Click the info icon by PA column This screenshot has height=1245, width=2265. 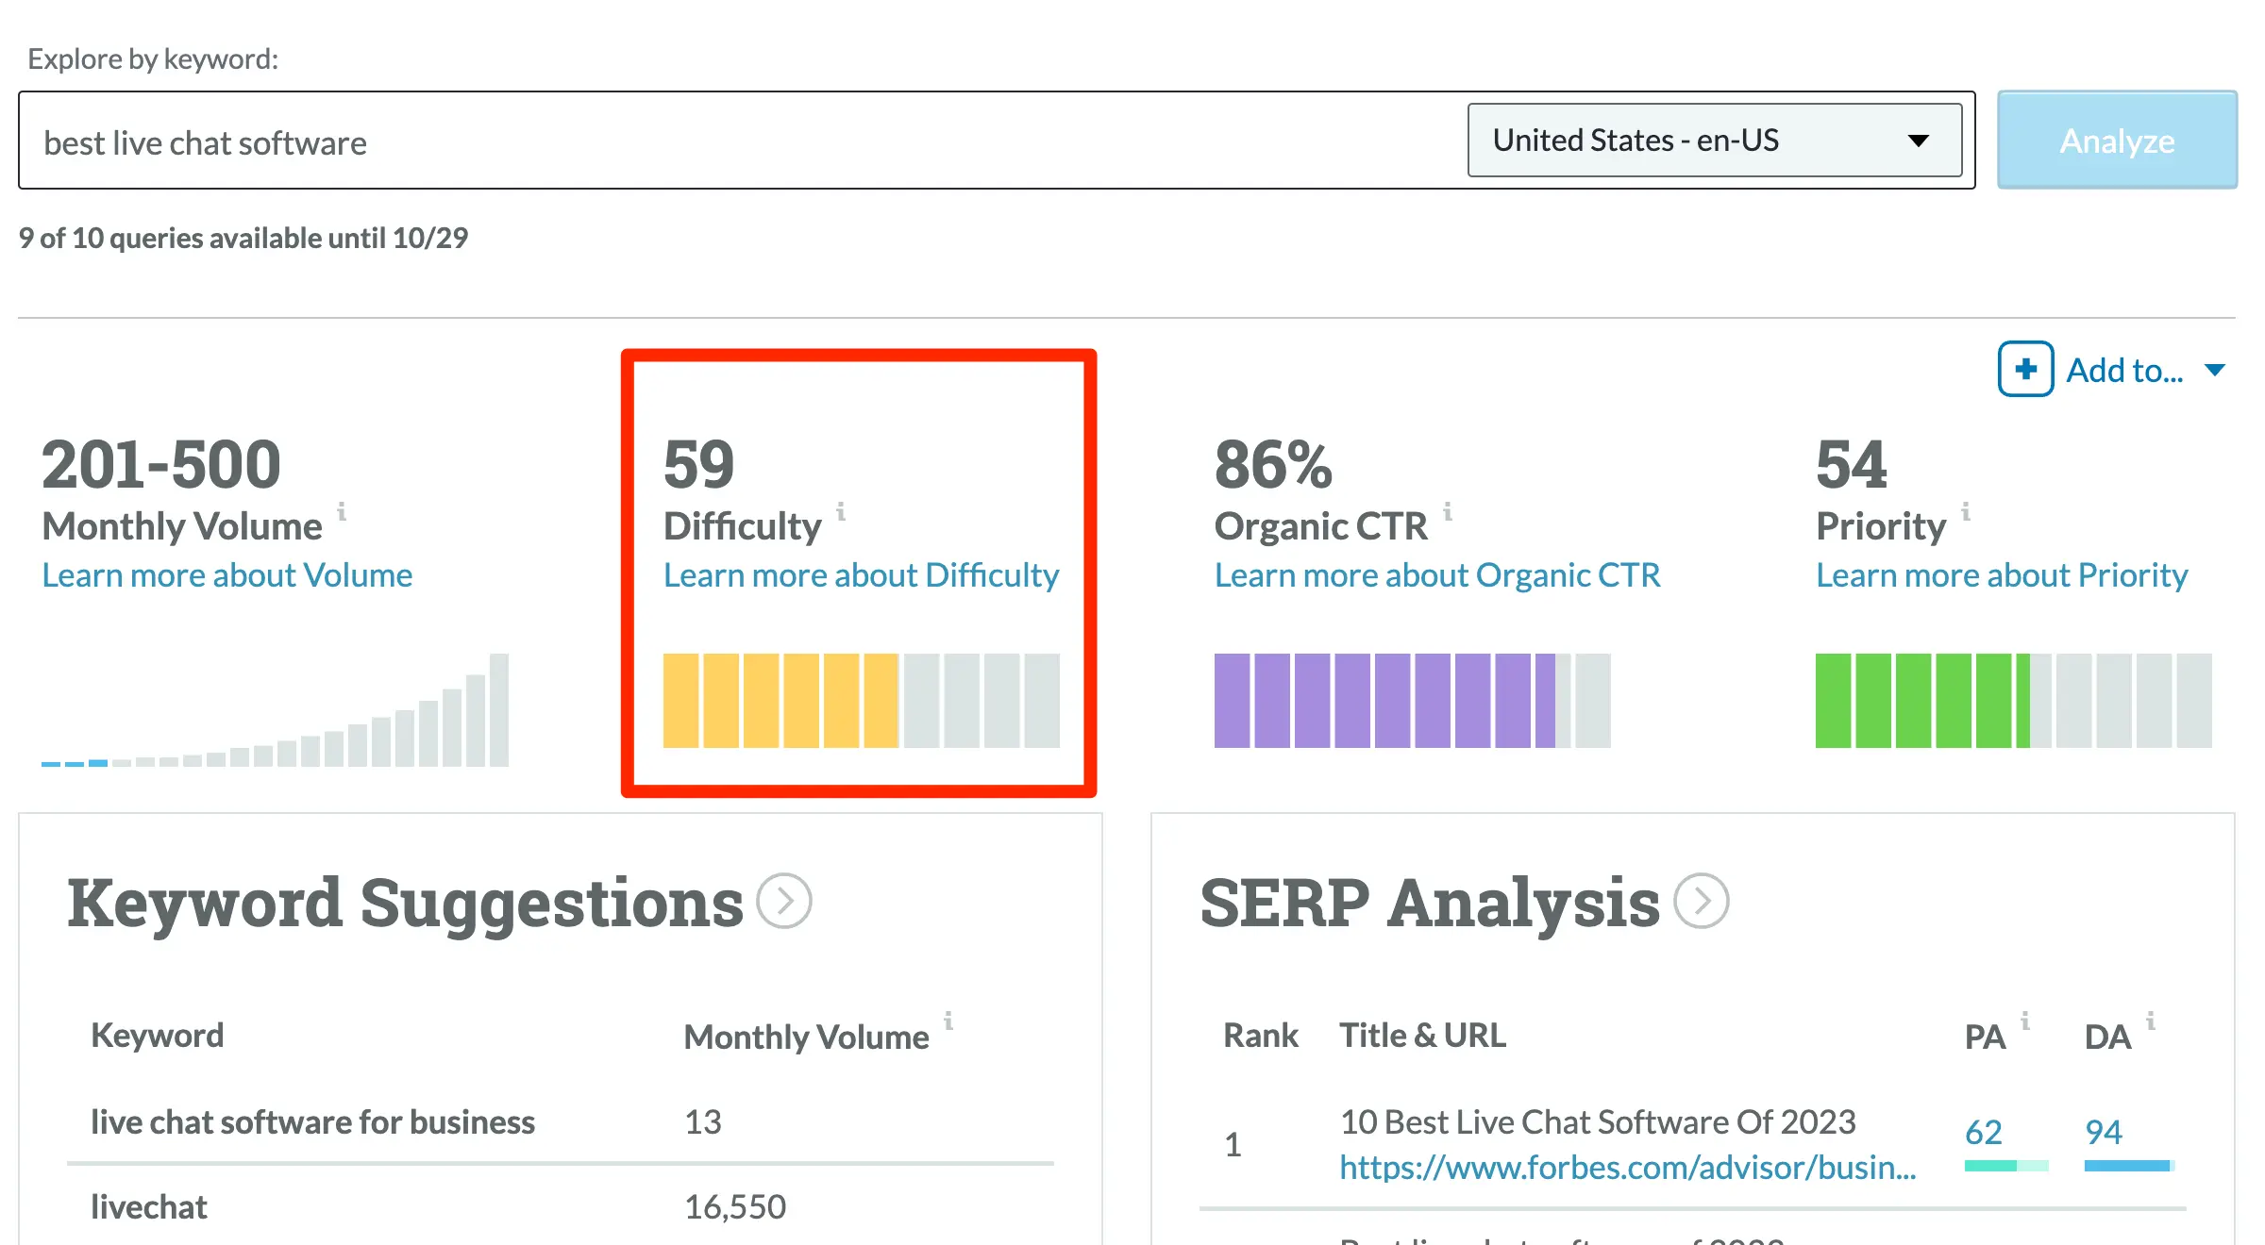2025,1021
